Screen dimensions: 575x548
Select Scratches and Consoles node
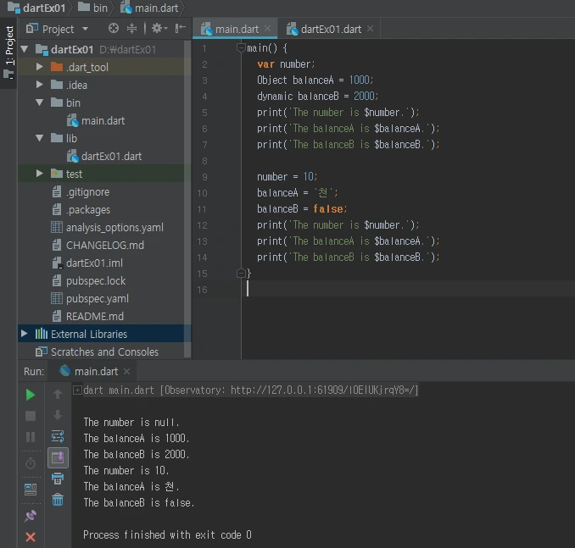pyautogui.click(x=97, y=351)
